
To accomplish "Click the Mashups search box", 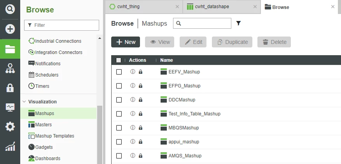I will [202, 23].
